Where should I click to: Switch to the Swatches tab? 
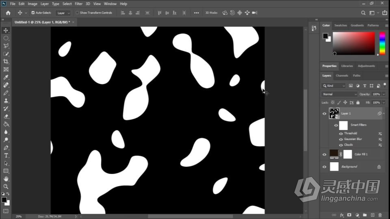340,25
